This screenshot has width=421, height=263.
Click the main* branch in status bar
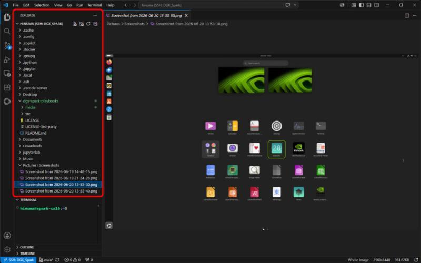coord(46,260)
